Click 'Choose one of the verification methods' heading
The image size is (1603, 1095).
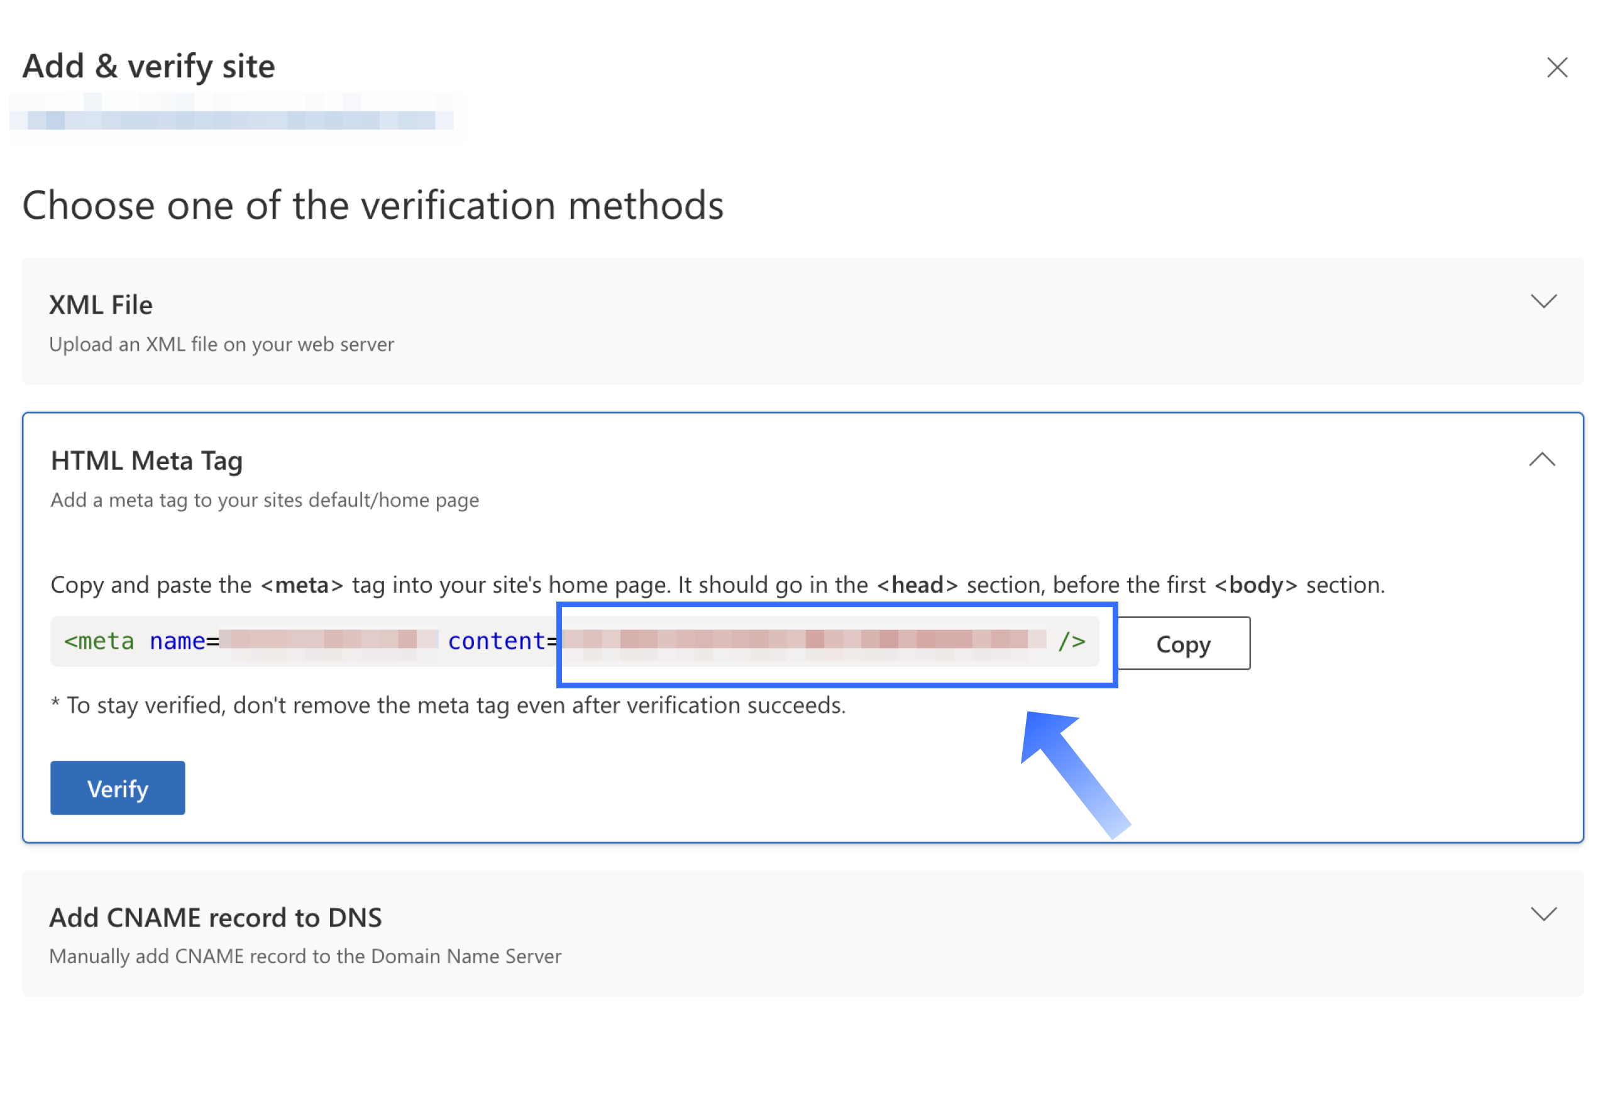point(373,206)
